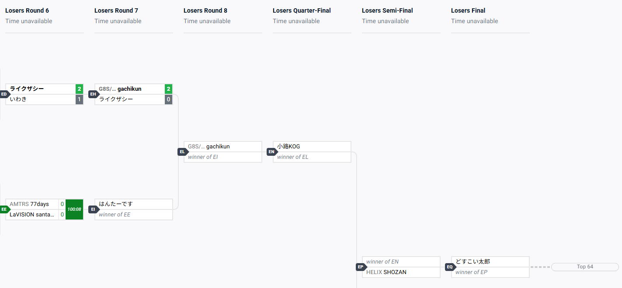
Task: Click the ED match identifier badge
Action: click(4, 94)
